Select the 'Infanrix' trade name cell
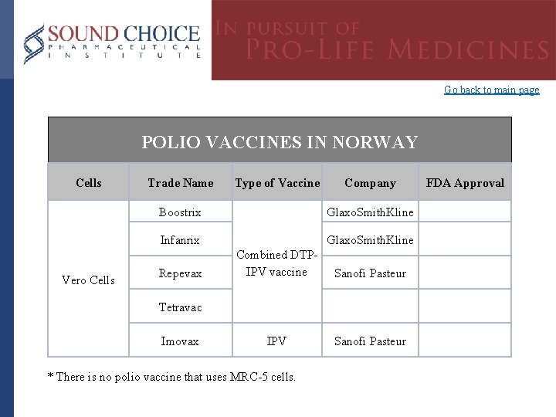Viewport: 556px width, 417px height. pos(179,240)
